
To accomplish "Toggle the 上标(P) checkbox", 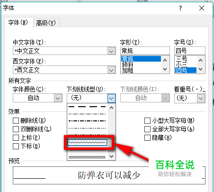I will (x=16, y=137).
